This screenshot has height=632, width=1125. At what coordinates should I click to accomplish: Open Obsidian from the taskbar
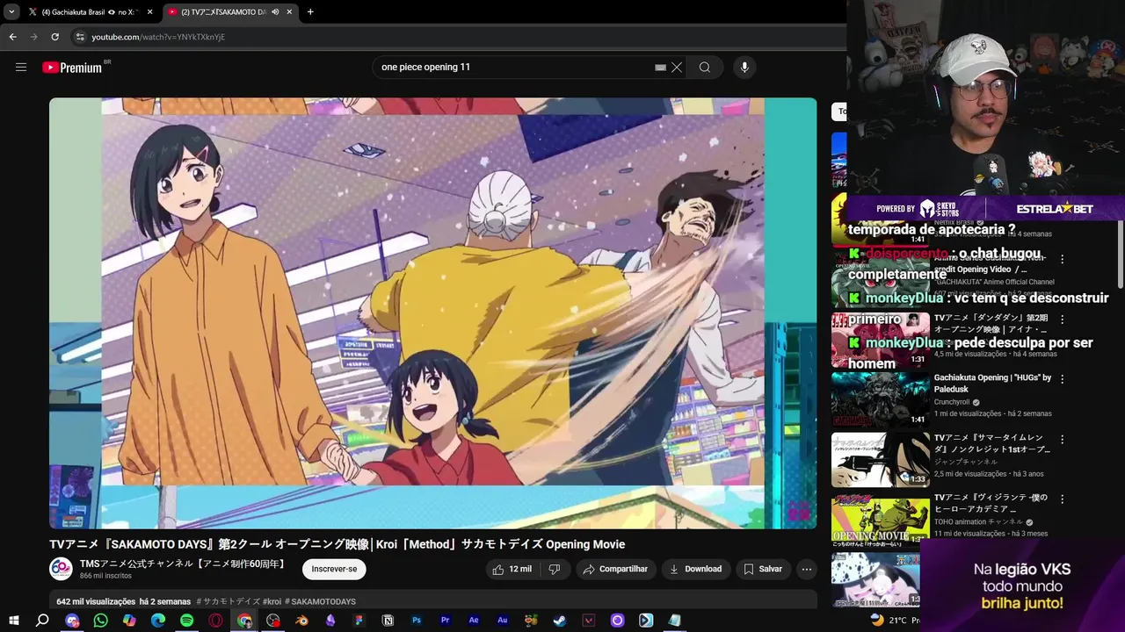330,620
